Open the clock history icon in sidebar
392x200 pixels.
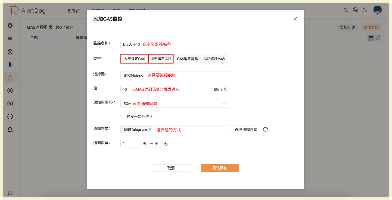pos(10,116)
